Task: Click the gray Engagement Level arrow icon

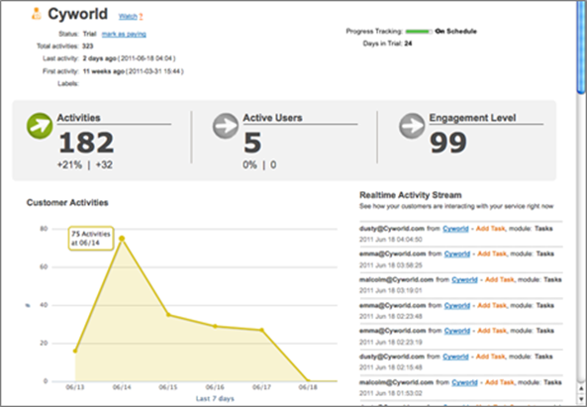Action: (x=412, y=126)
